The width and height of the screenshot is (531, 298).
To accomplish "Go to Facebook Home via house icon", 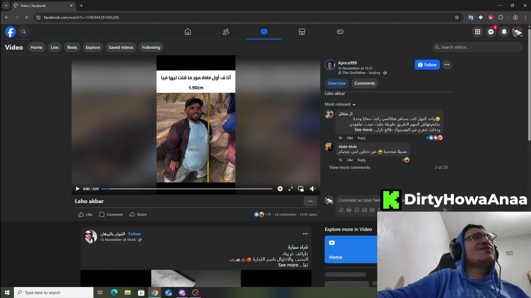I will (188, 32).
